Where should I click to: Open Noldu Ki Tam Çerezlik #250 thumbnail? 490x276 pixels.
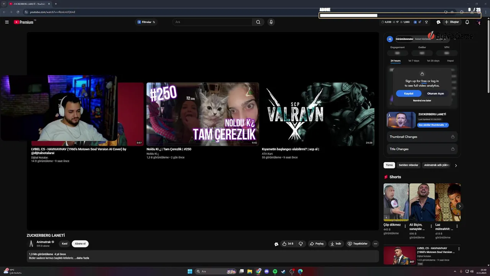203,114
